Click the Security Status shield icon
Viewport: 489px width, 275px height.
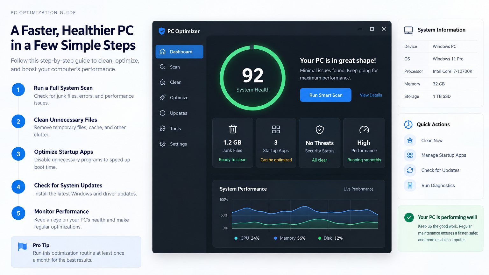[x=320, y=130]
